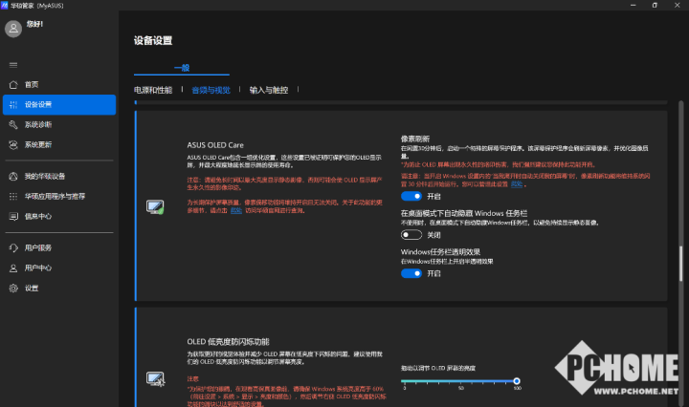Screen dimensions: 689x407
Task: Click the Windows任务栏透明效果 heading
Action: tap(440, 251)
